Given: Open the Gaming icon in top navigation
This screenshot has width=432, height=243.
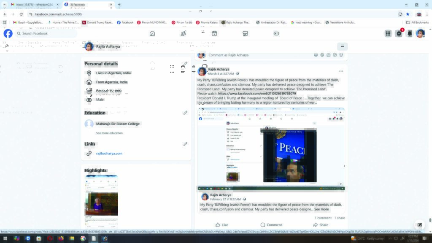Looking at the screenshot, I should click(x=276, y=34).
